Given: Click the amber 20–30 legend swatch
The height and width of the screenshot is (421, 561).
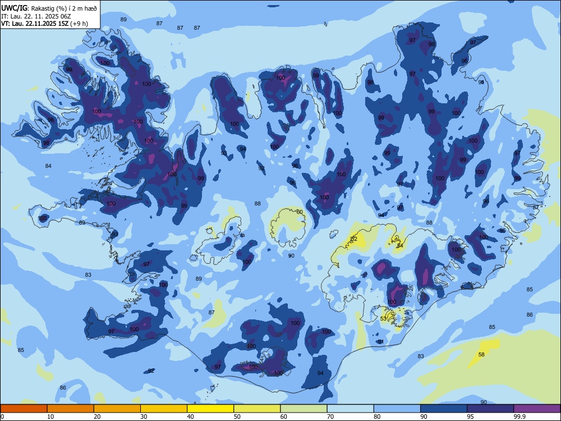Looking at the screenshot, I should pos(117,409).
